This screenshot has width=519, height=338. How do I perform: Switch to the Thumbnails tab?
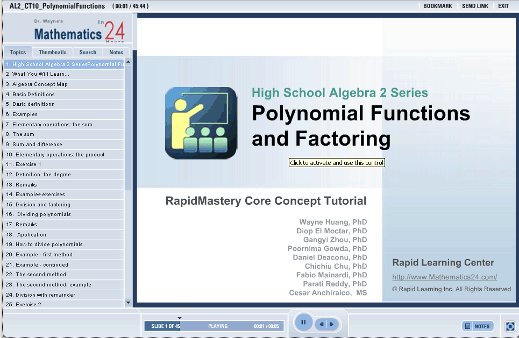pos(53,53)
